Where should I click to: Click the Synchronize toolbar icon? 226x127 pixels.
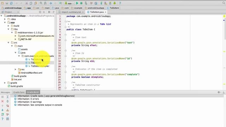(x=11, y=3)
